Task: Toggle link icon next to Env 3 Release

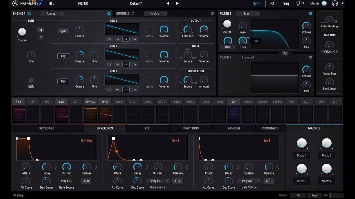Action: [278, 167]
